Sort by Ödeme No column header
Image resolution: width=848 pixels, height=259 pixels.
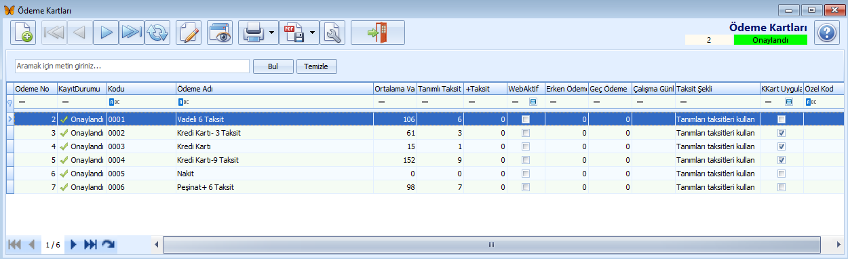tap(36, 89)
